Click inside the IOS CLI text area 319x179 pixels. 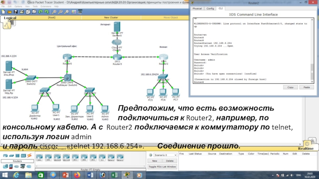(252, 51)
